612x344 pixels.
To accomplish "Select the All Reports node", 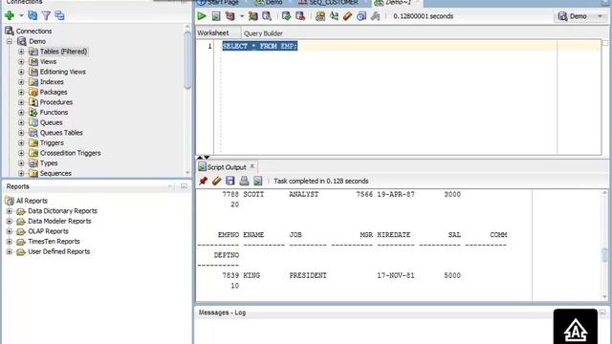I will click(x=32, y=201).
